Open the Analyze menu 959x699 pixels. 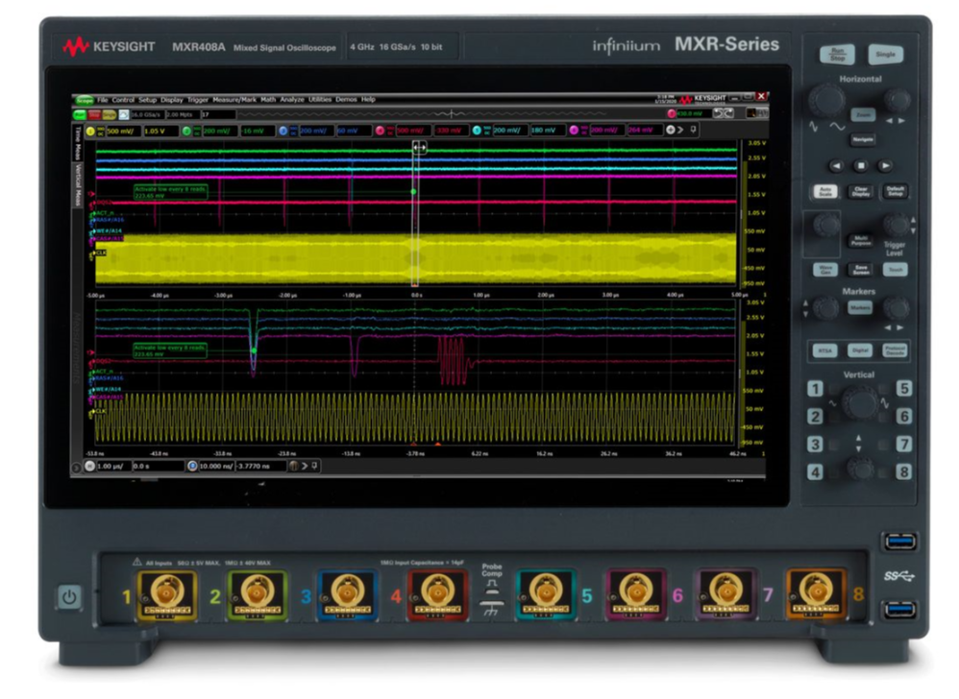[x=292, y=100]
